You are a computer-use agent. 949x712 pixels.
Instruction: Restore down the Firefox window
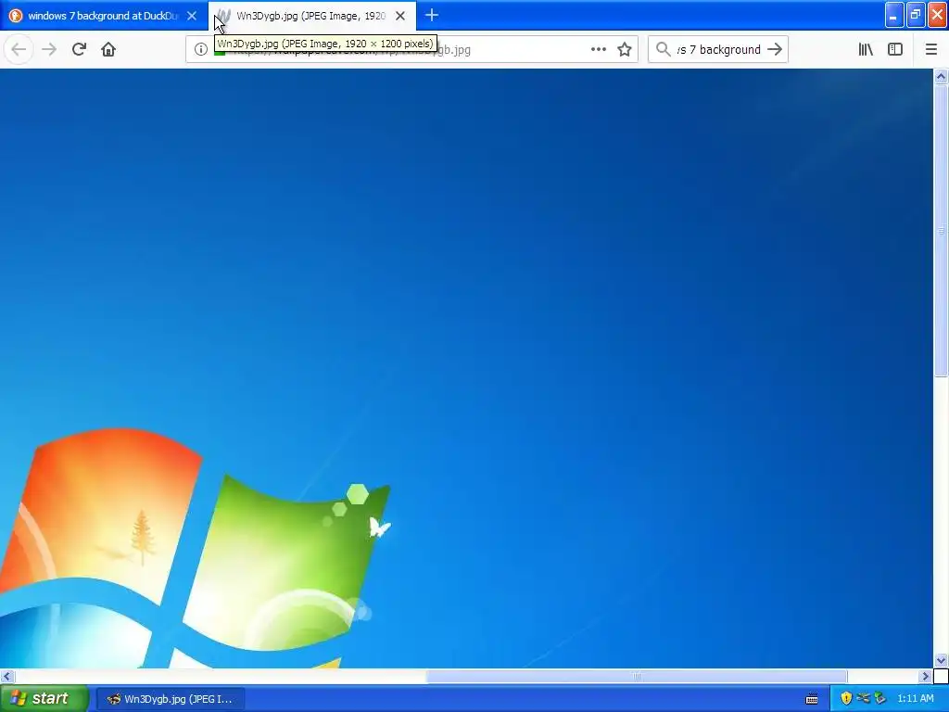pyautogui.click(x=915, y=15)
